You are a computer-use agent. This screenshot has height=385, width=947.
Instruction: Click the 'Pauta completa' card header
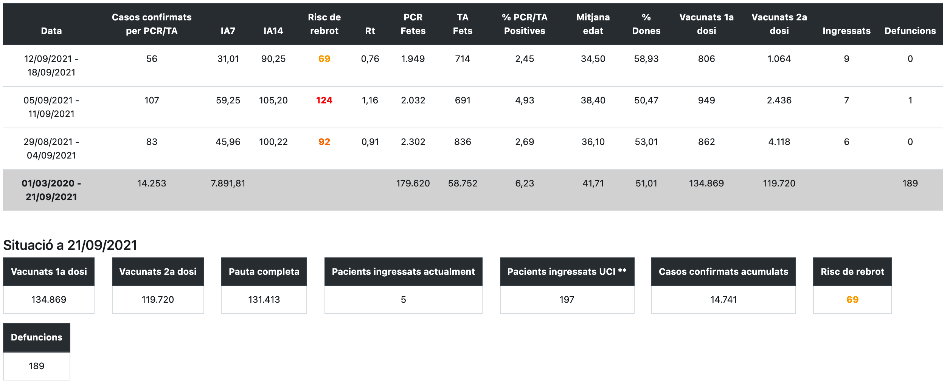pyautogui.click(x=264, y=272)
